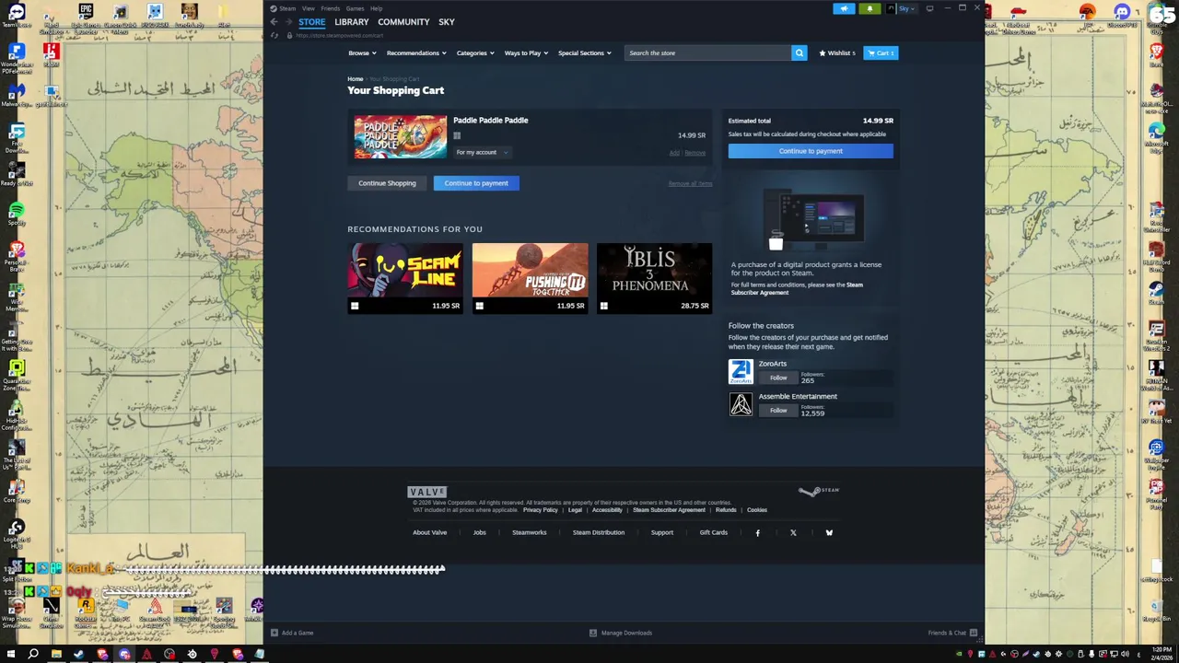
Task: Open the Friends & Chat icon
Action: (974, 633)
